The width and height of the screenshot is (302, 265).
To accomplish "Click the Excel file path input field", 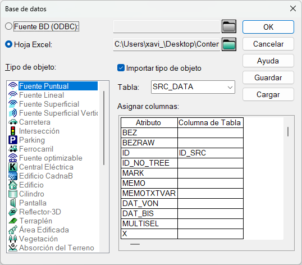I will click(x=167, y=44).
